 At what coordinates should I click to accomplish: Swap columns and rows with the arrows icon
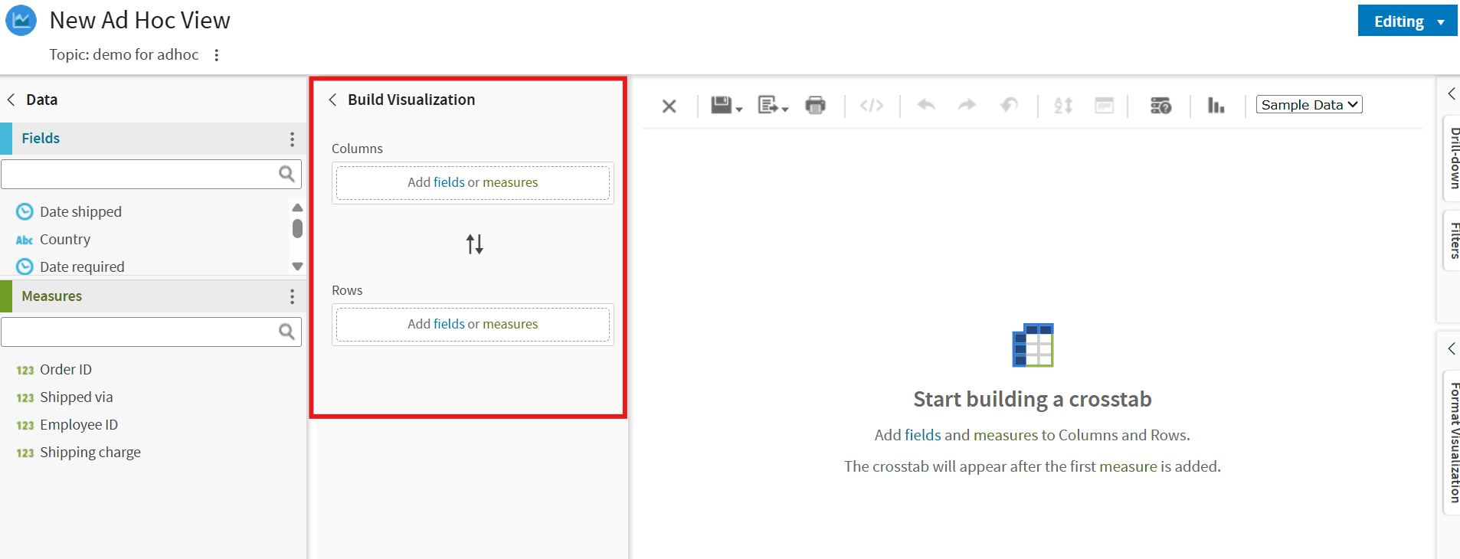(474, 244)
